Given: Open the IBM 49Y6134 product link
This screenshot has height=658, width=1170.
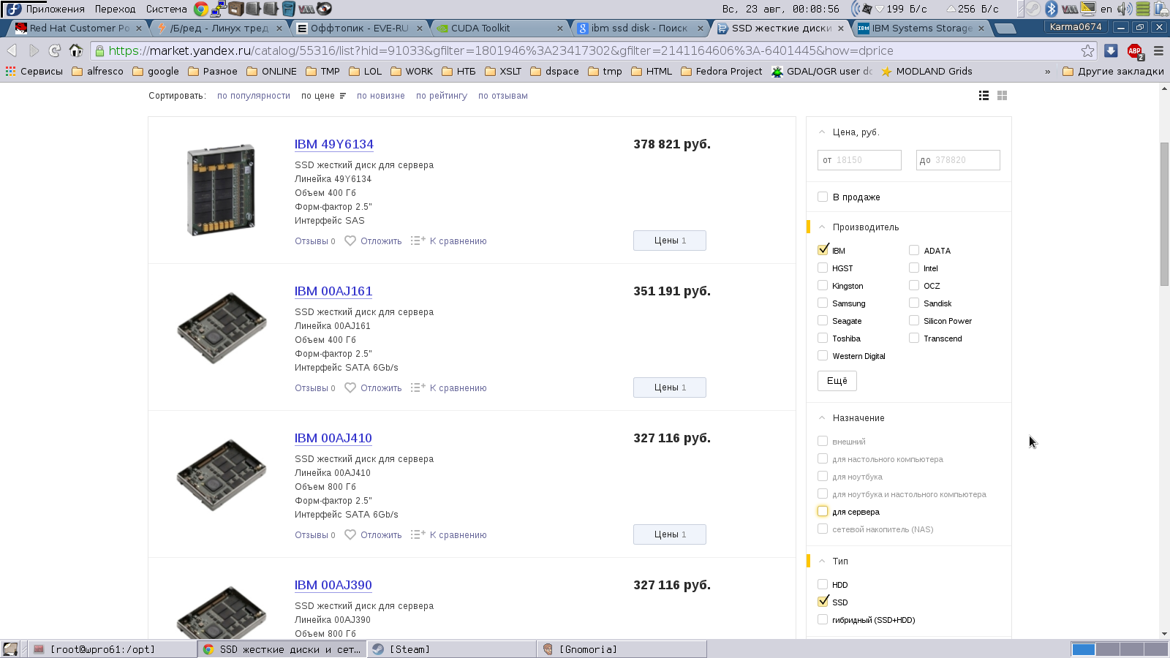Looking at the screenshot, I should pyautogui.click(x=334, y=144).
